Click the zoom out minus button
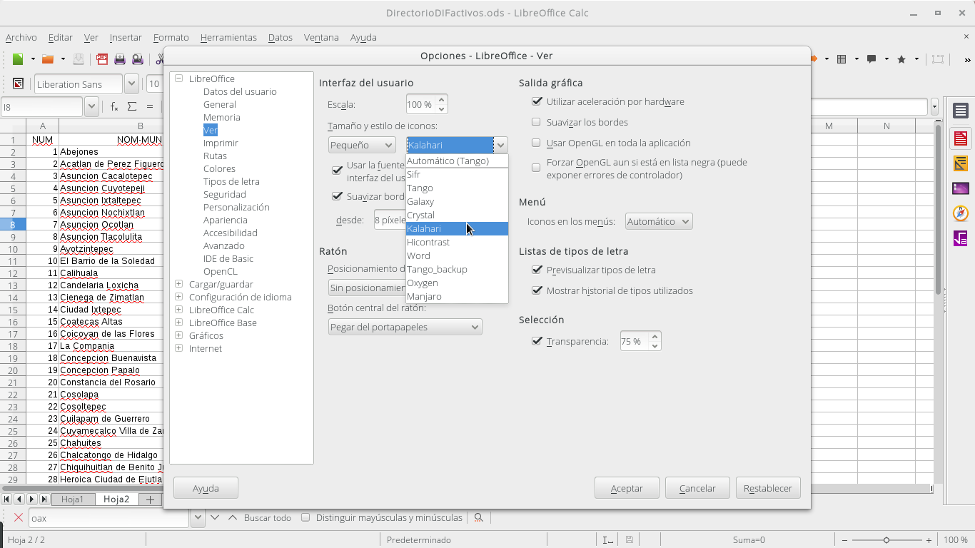 point(844,540)
